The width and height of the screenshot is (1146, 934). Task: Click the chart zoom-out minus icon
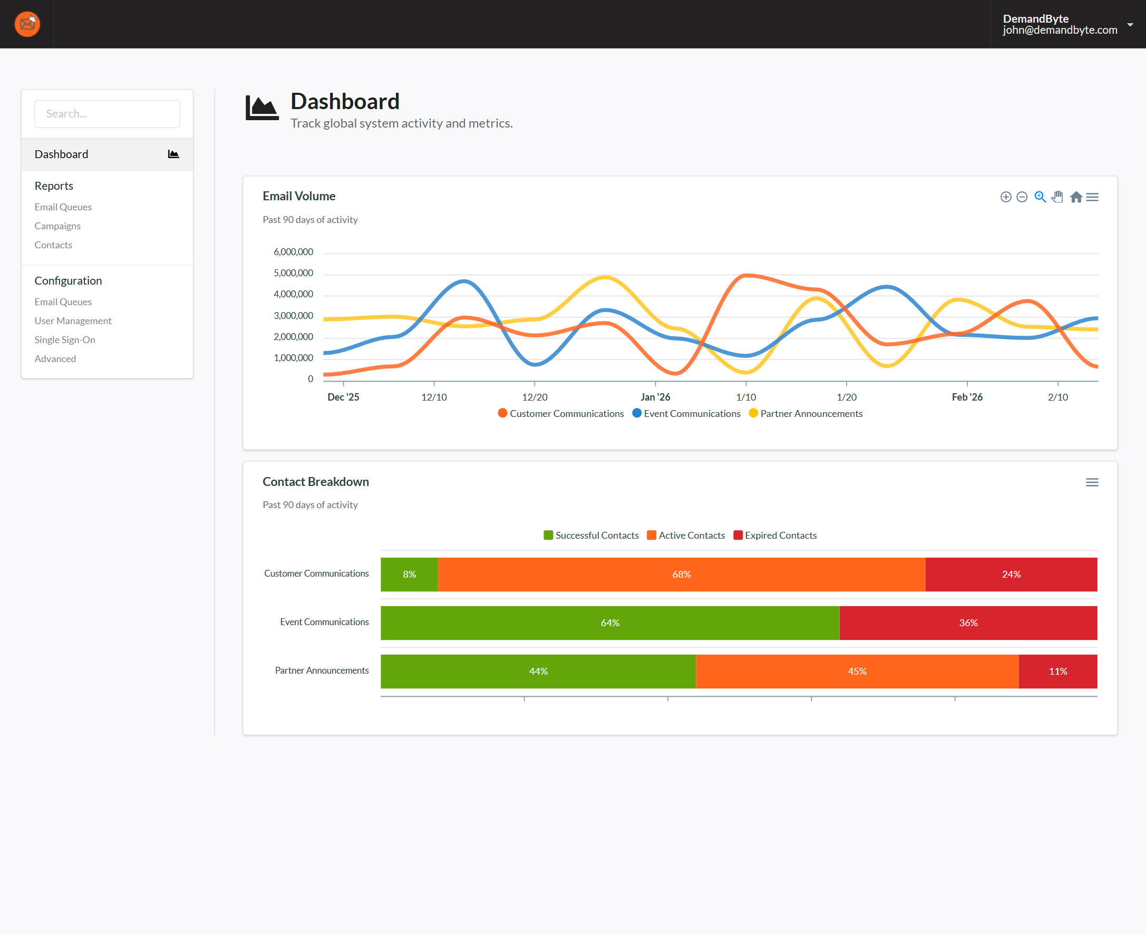coord(1022,197)
